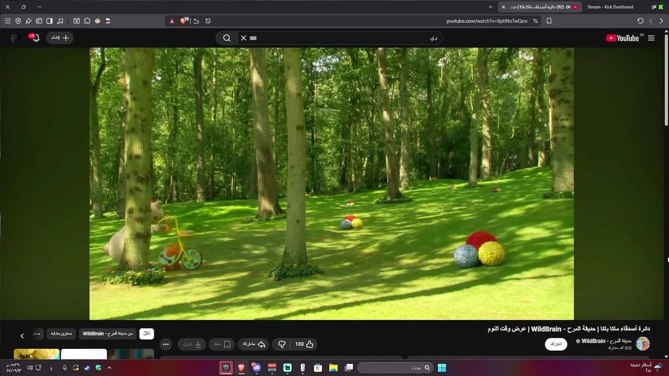Open Brave Shields lion icon

pyautogui.click(x=184, y=21)
